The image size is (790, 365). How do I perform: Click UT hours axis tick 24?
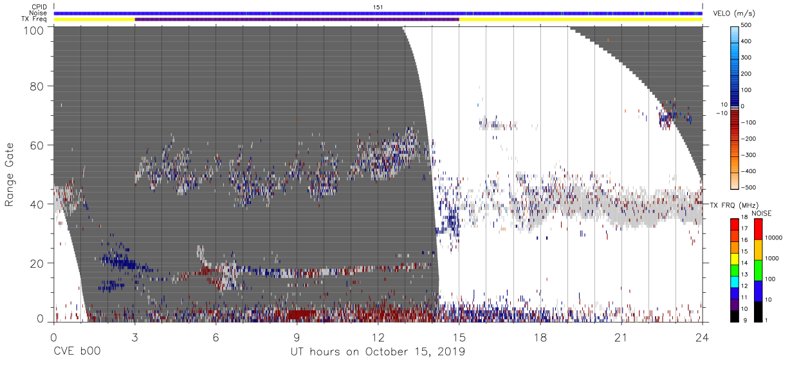703,337
